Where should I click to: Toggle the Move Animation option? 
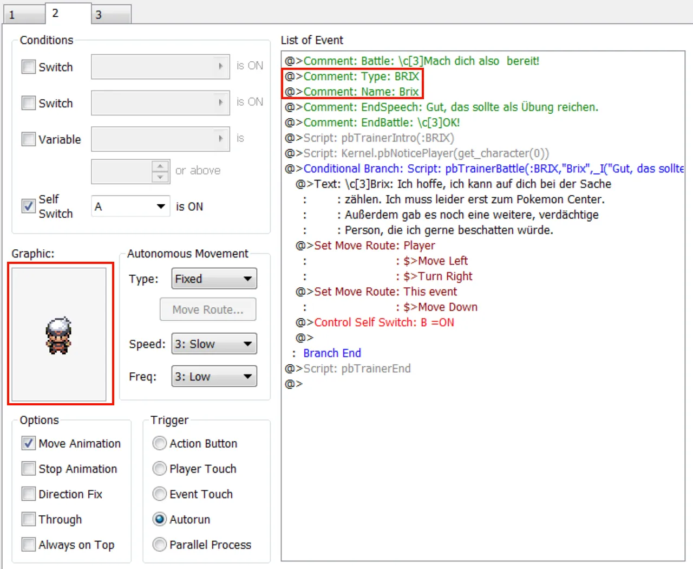29,443
